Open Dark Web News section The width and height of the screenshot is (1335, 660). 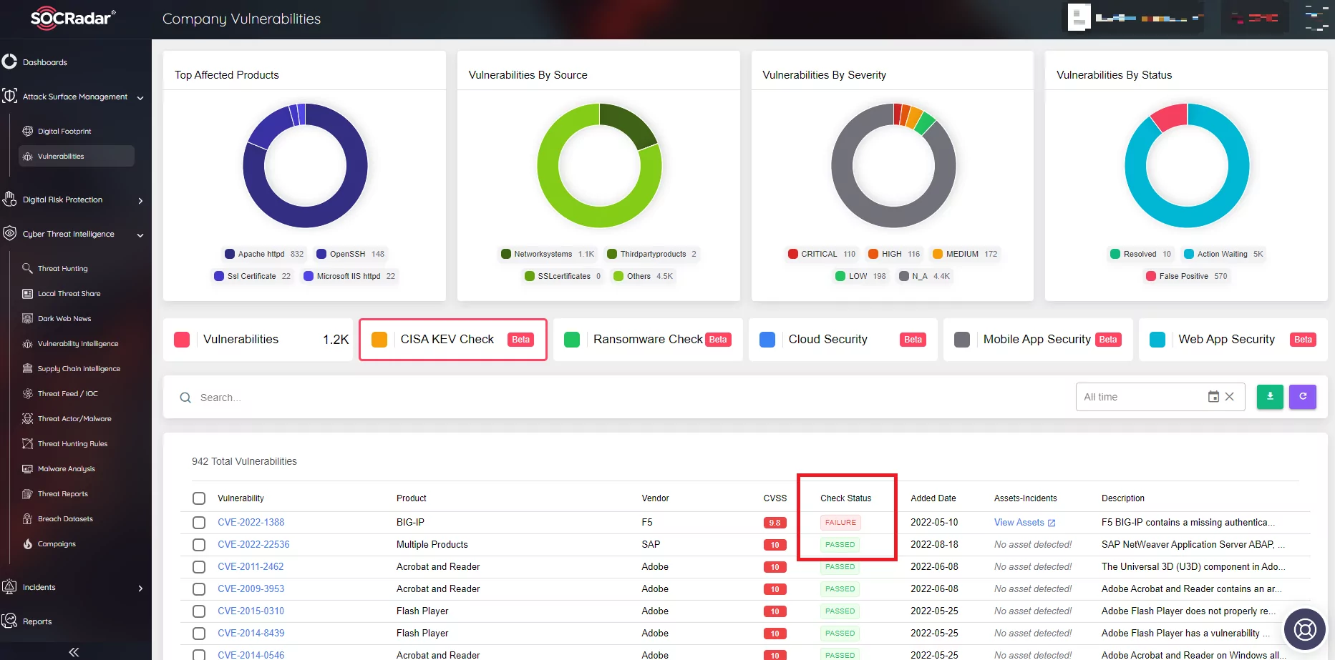tap(62, 318)
